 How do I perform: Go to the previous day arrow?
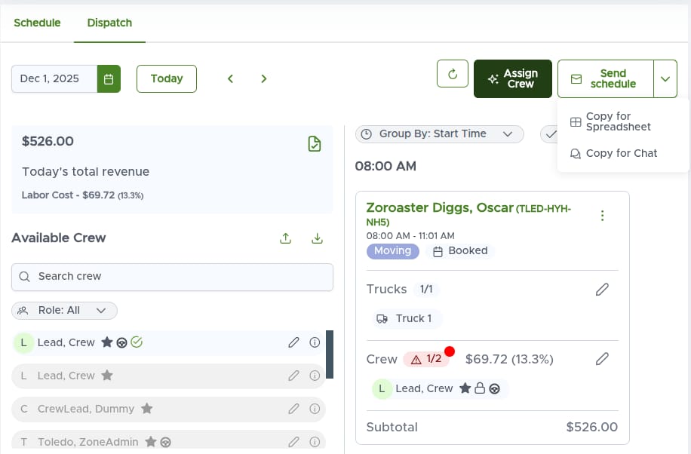230,79
